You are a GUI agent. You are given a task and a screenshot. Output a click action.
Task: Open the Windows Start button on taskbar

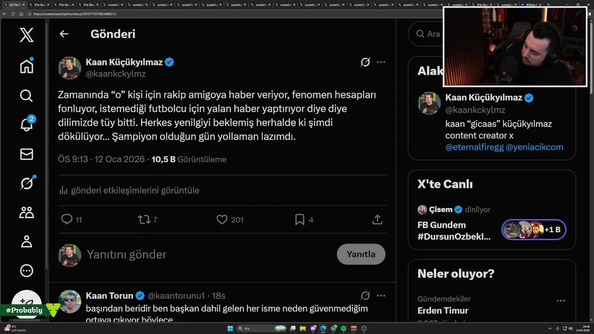(x=230, y=328)
